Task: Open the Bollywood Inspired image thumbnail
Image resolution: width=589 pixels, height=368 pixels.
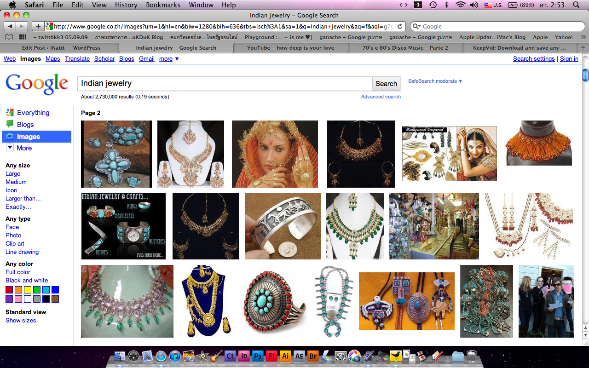Action: pos(450,154)
